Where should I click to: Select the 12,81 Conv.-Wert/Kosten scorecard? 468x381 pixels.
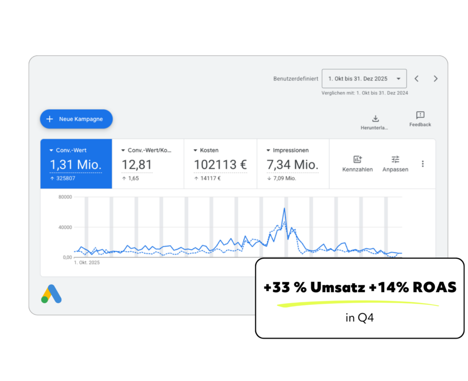(148, 165)
